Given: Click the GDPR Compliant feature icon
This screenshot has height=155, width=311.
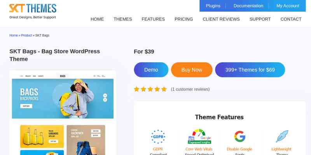Looking at the screenshot, I should pyautogui.click(x=158, y=137).
